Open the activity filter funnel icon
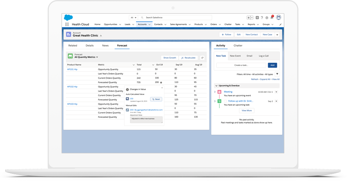The width and height of the screenshot is (347, 181). point(277,74)
